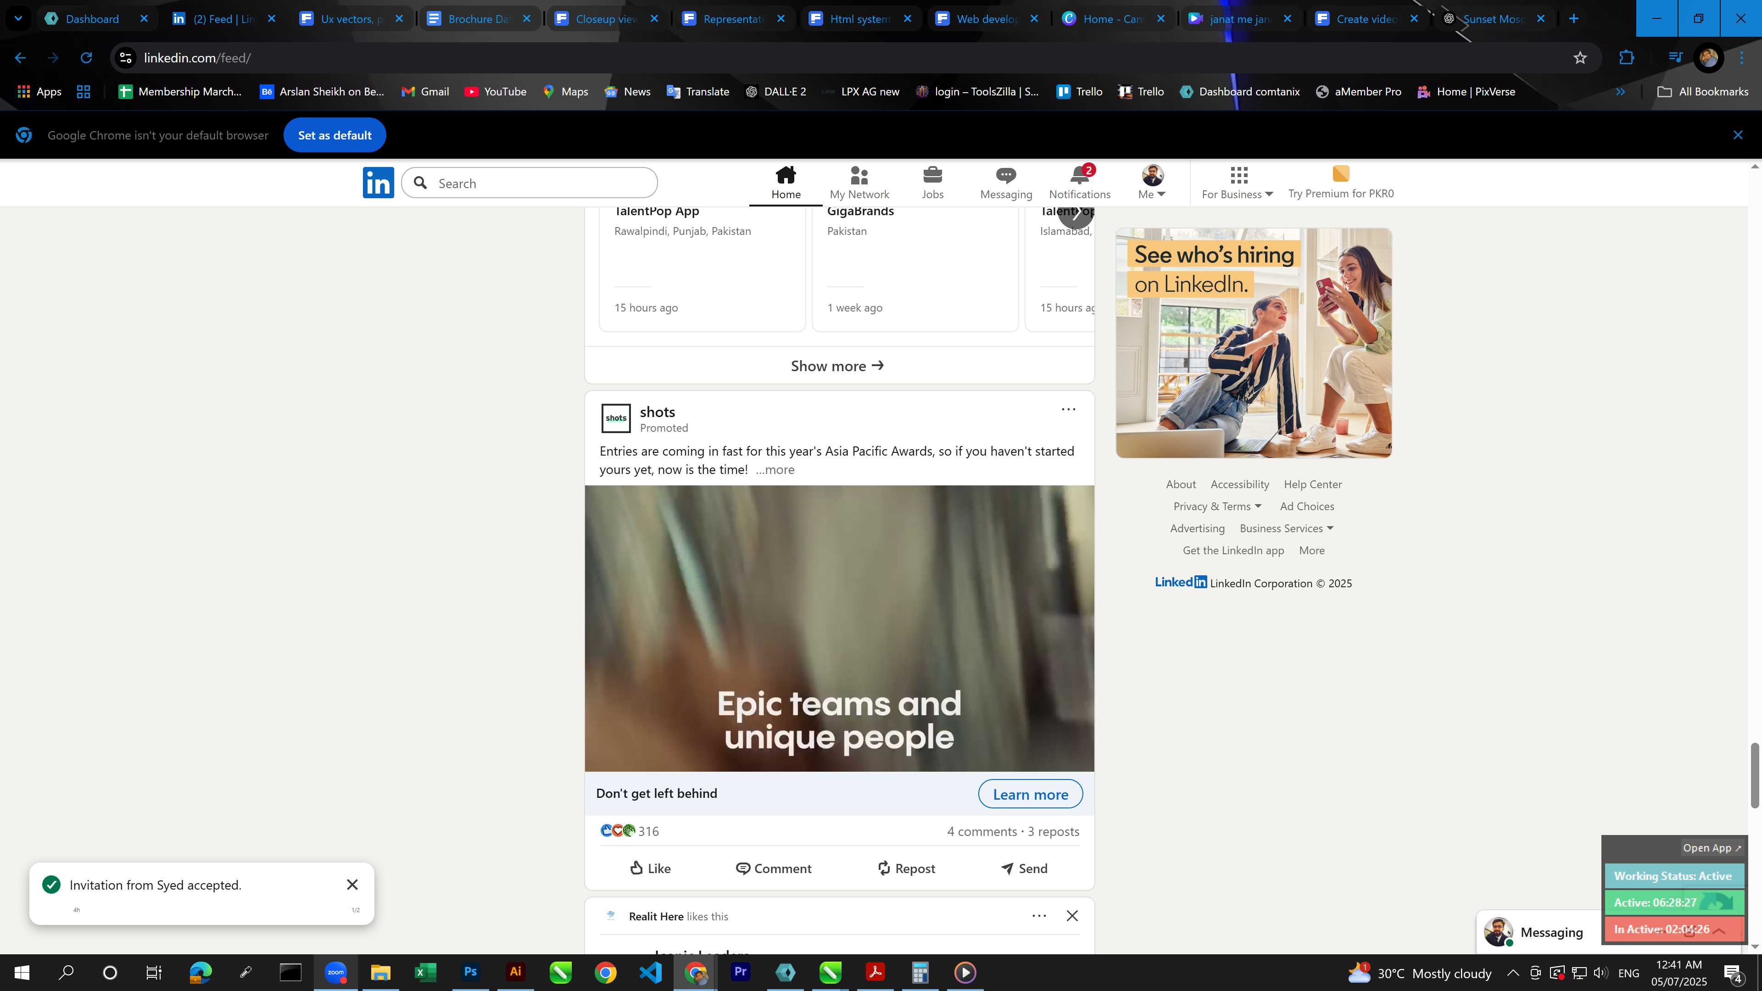The width and height of the screenshot is (1762, 991).
Task: View 4 comments on shots post
Action: 981,832
